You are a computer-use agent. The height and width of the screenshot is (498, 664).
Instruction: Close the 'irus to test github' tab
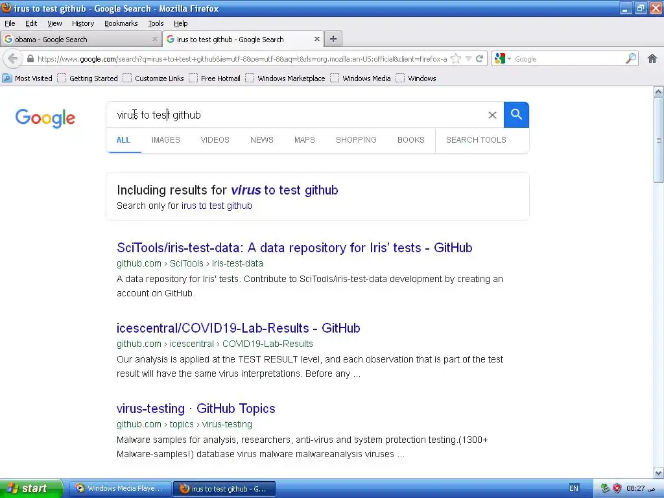tap(316, 39)
